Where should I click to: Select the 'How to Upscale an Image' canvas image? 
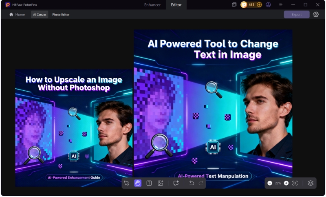point(74,128)
